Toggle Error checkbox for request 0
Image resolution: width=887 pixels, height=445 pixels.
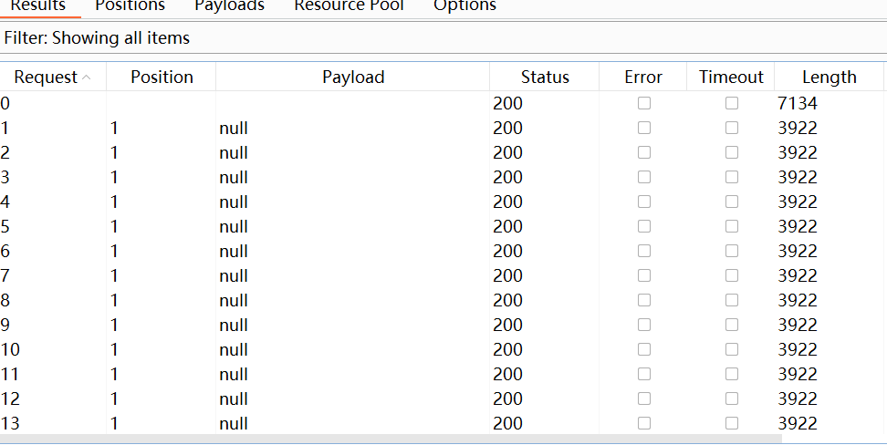coord(644,103)
